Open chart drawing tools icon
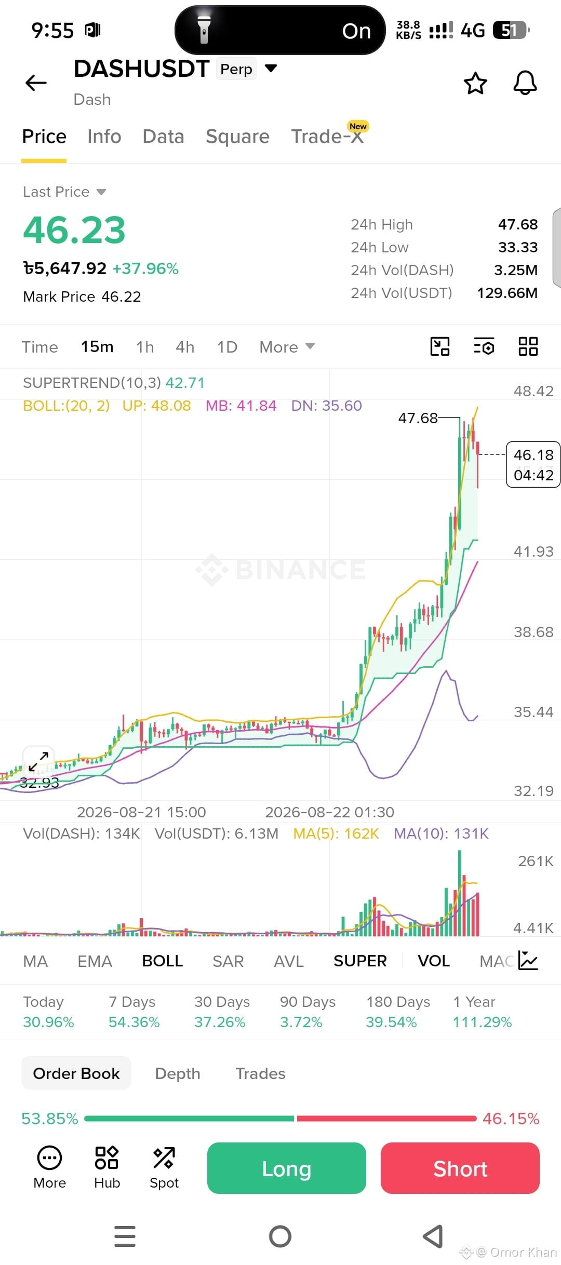Screen dimensions: 561x1265 440,346
